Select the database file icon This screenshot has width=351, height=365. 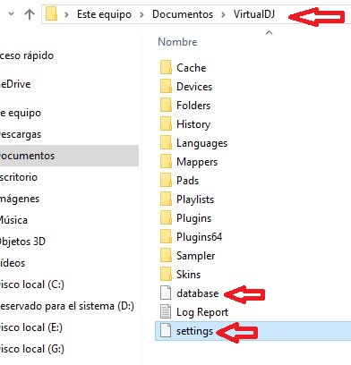tap(166, 293)
